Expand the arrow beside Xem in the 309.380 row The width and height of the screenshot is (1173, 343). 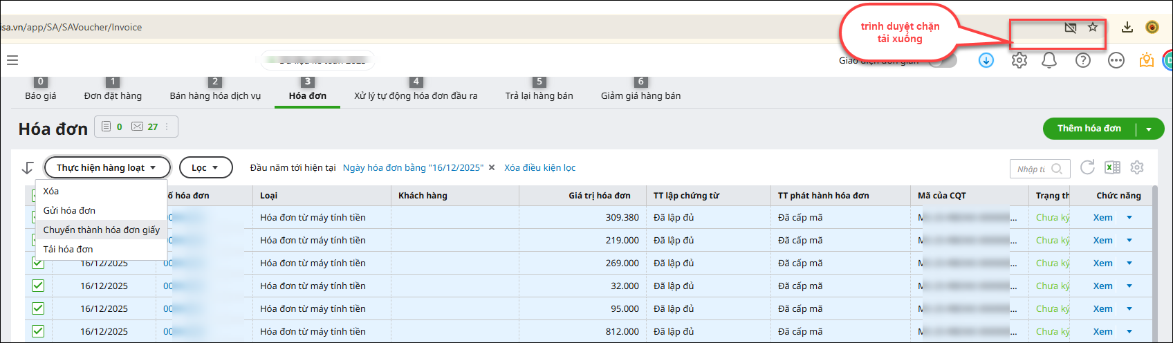coord(1129,217)
